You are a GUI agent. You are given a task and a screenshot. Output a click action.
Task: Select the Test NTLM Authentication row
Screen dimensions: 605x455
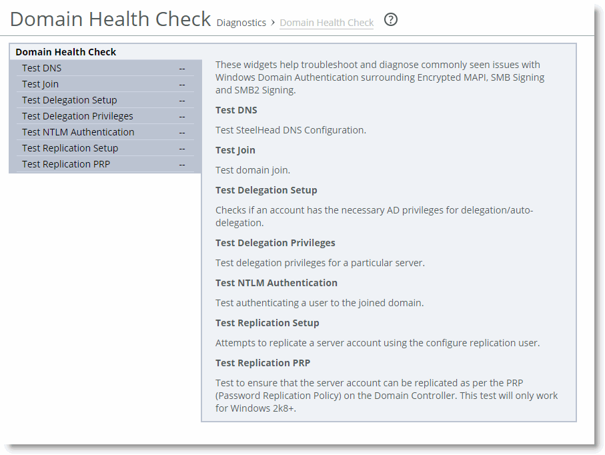coord(105,132)
